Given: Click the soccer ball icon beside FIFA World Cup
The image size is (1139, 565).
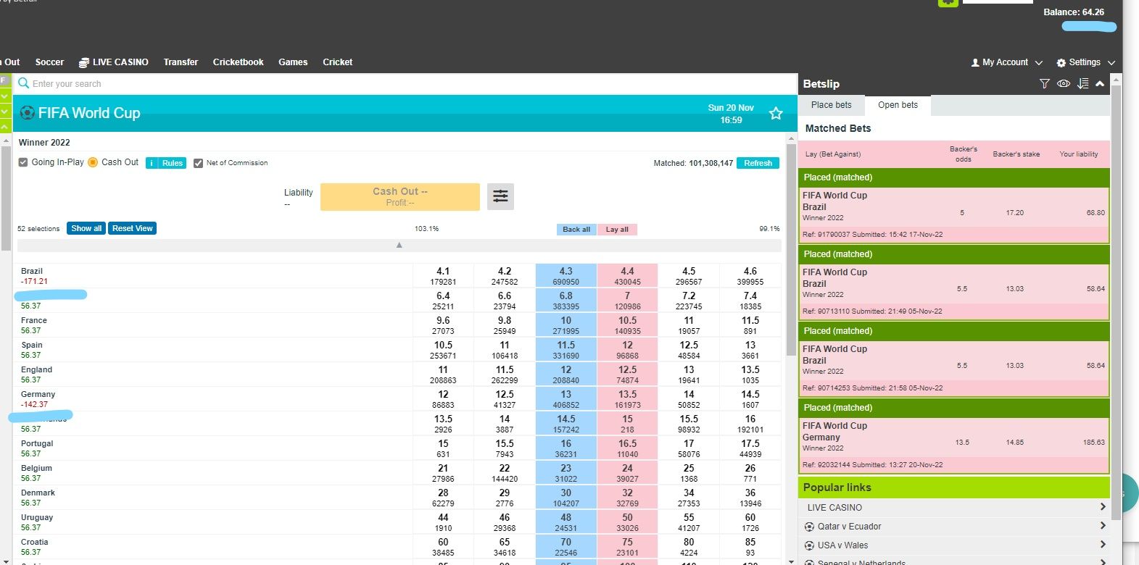Looking at the screenshot, I should pyautogui.click(x=28, y=113).
